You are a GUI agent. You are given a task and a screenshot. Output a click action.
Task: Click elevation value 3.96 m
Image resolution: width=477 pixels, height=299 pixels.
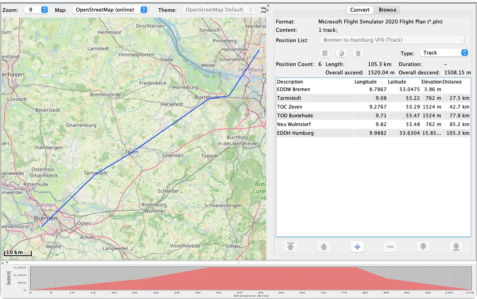(x=432, y=89)
